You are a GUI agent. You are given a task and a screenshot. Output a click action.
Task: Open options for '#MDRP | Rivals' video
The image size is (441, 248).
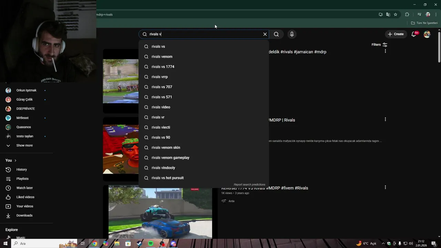pyautogui.click(x=385, y=119)
